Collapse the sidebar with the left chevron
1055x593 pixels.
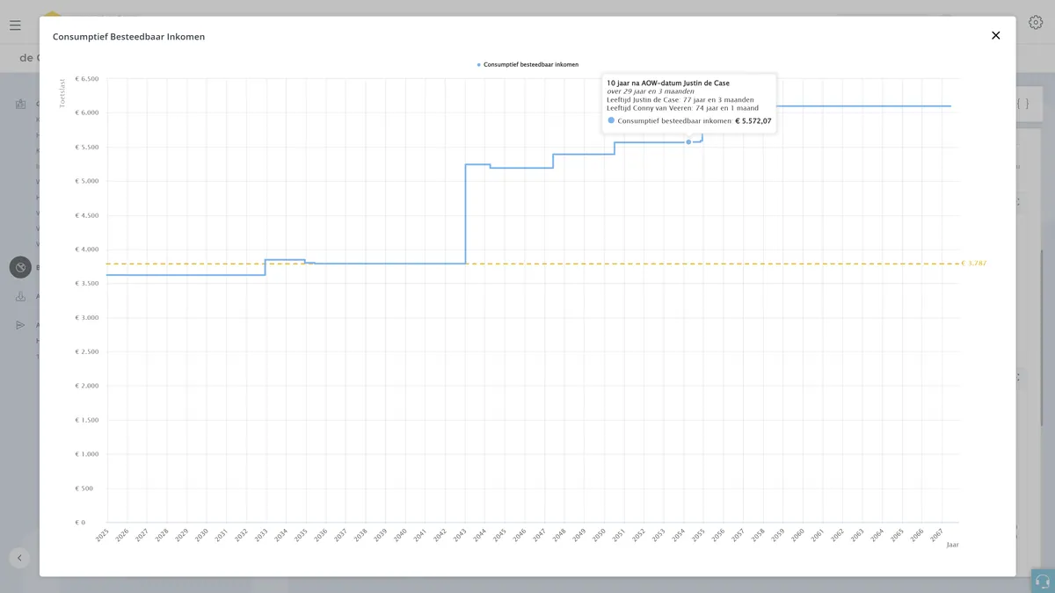click(19, 557)
